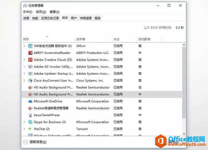Viewport: 208px width, 150px height.
Task: Click the ABBYY Production LLC. publisher cell
Action: pyautogui.click(x=93, y=53)
